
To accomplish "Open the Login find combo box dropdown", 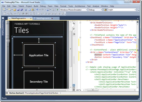I will point(135,10).
